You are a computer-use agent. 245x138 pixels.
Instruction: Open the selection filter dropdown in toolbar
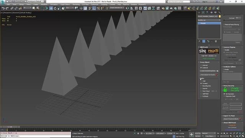pyautogui.click(x=27, y=8)
